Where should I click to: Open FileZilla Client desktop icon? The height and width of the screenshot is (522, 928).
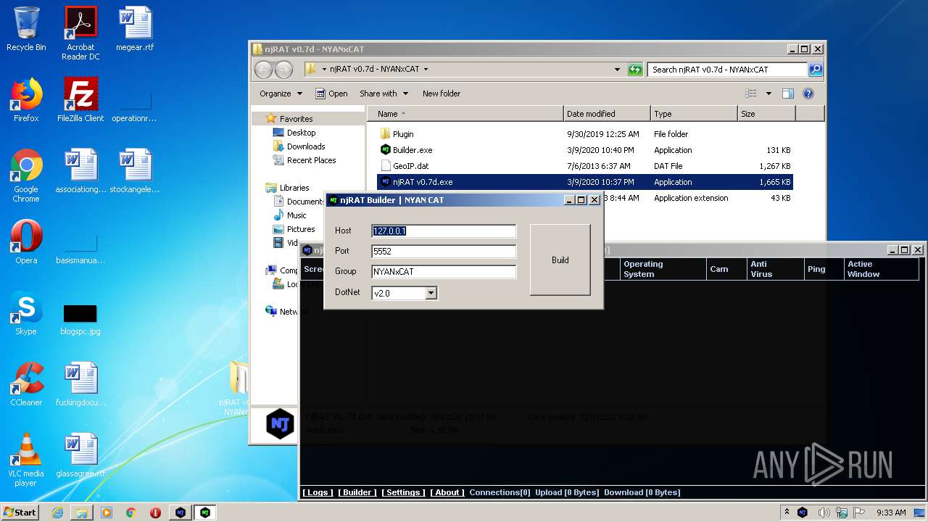(x=80, y=101)
